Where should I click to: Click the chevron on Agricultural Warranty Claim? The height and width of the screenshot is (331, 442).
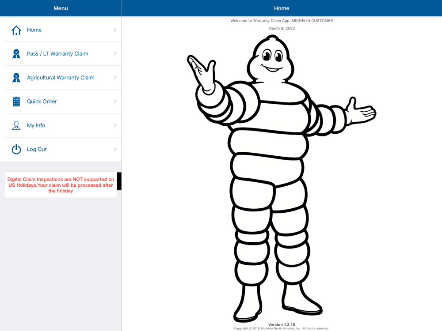pos(115,78)
